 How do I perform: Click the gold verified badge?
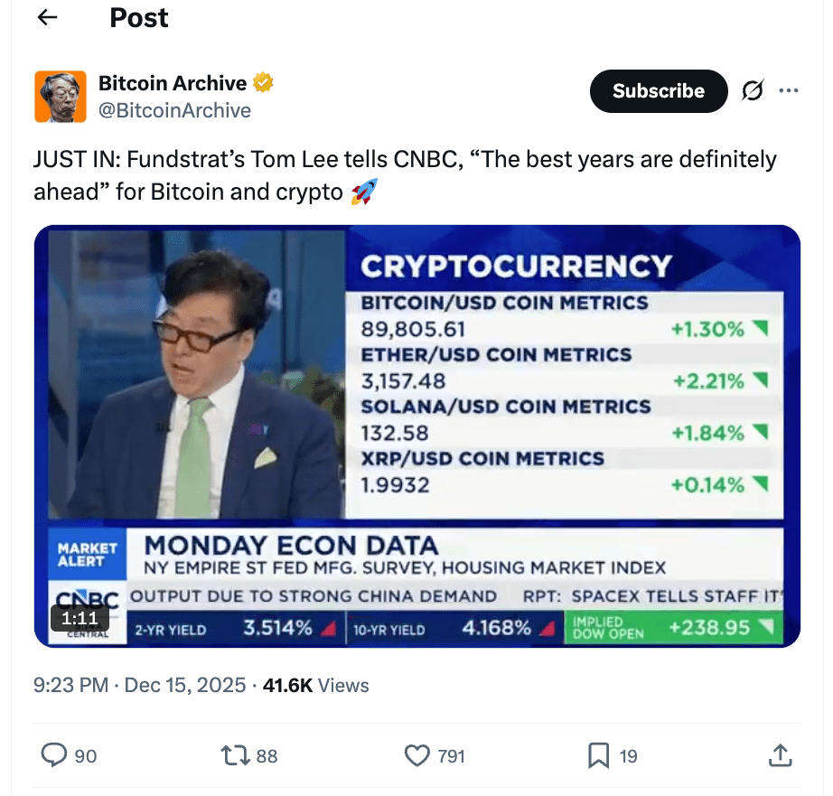click(x=263, y=83)
